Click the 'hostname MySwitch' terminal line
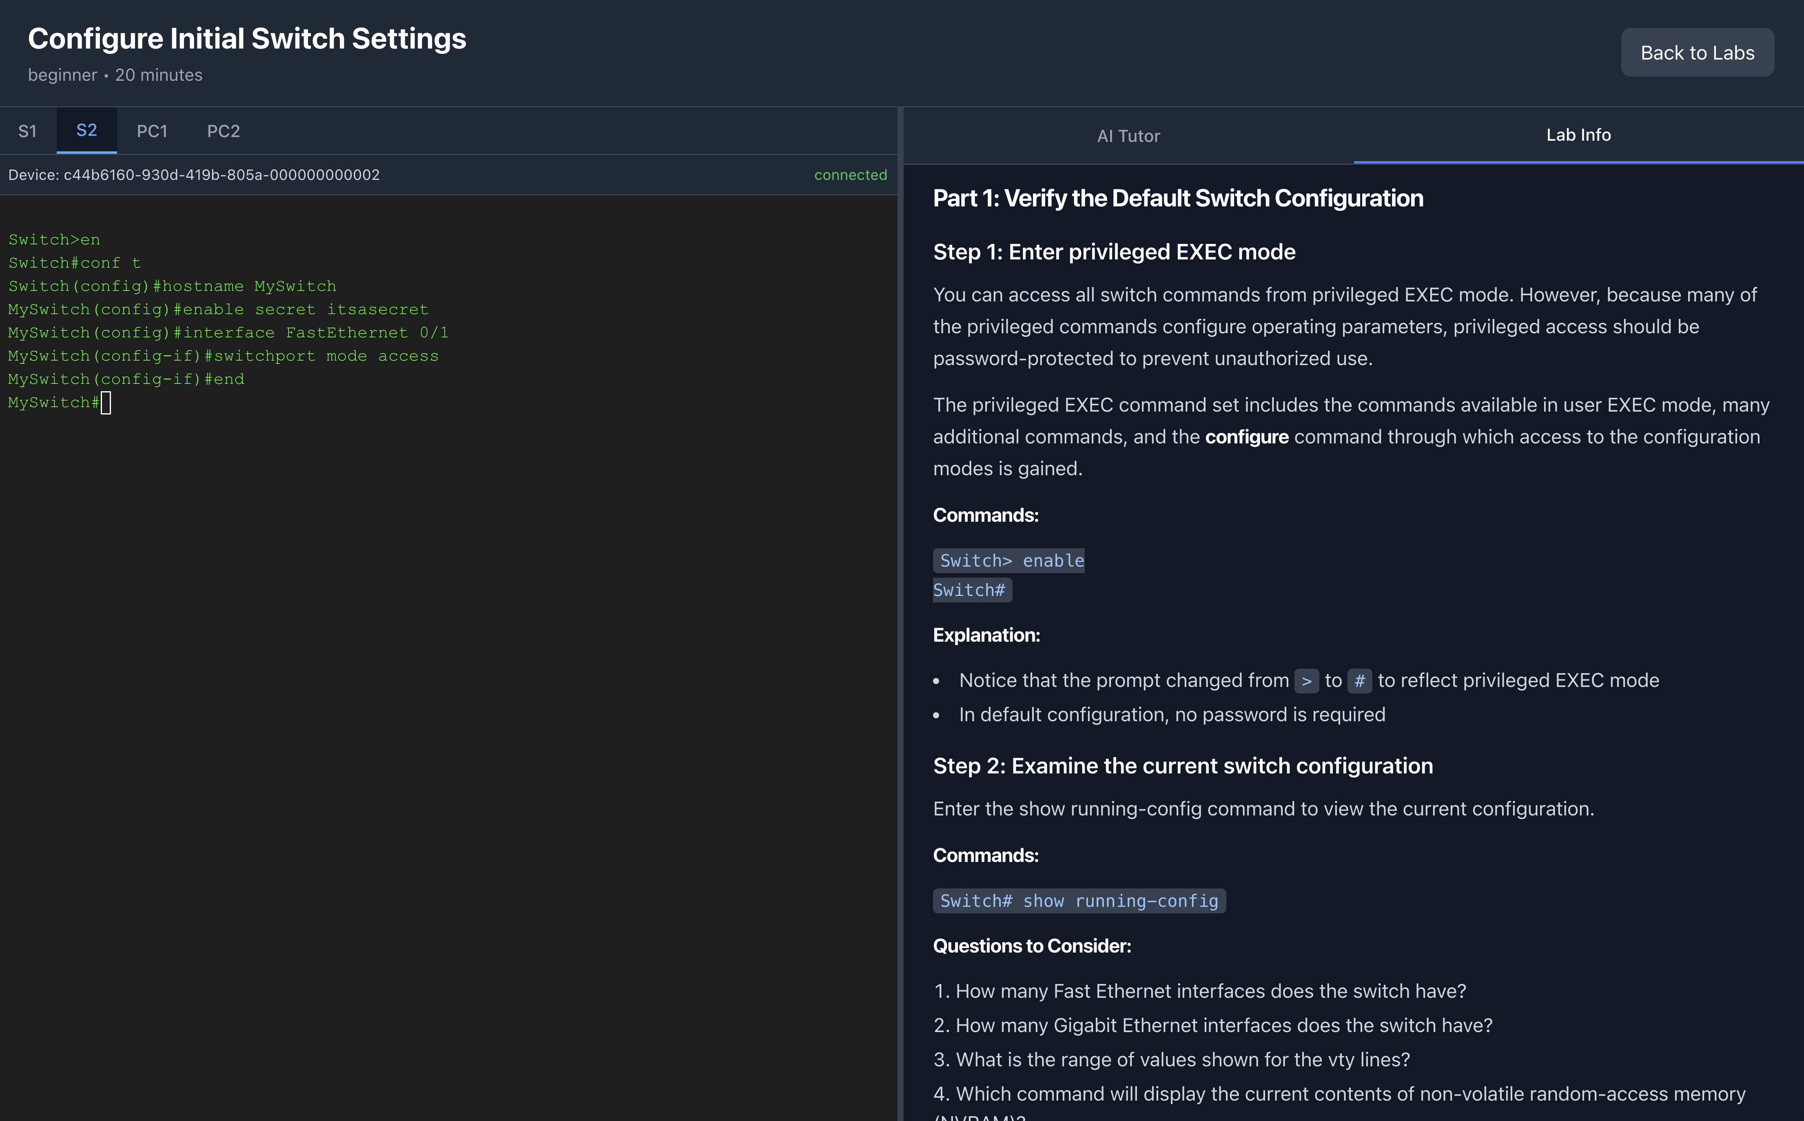 [172, 286]
